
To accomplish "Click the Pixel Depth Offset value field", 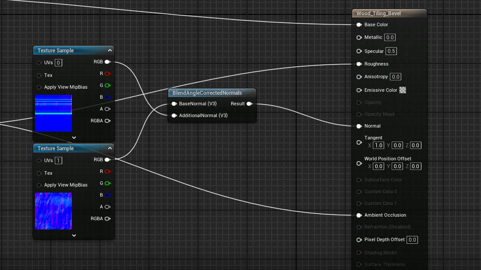I will pos(412,240).
